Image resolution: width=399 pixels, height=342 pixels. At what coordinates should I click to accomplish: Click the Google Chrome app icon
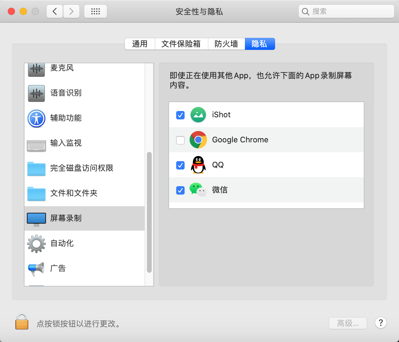point(198,140)
